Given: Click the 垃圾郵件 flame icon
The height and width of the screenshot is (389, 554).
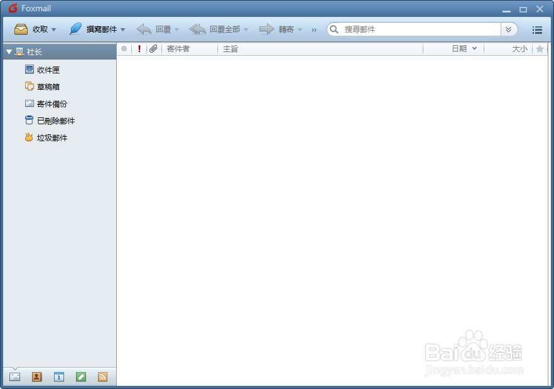Looking at the screenshot, I should [x=29, y=137].
